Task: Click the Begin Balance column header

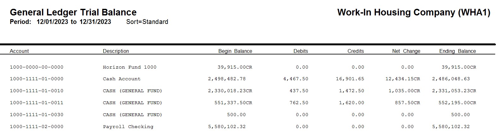Action: click(235, 51)
